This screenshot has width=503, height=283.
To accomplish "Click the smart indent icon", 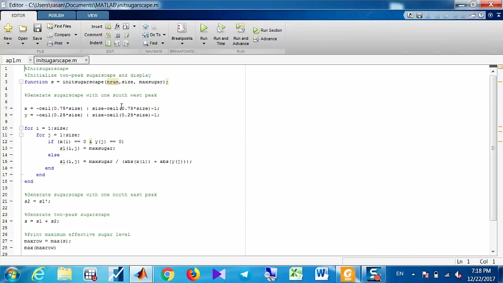I will click(x=108, y=43).
